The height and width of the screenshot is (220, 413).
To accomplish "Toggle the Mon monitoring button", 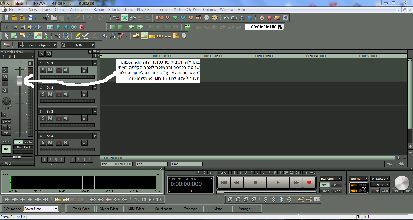I will tap(325, 184).
